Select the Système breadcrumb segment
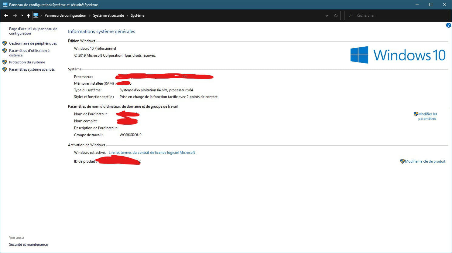The image size is (452, 253). coord(138,15)
